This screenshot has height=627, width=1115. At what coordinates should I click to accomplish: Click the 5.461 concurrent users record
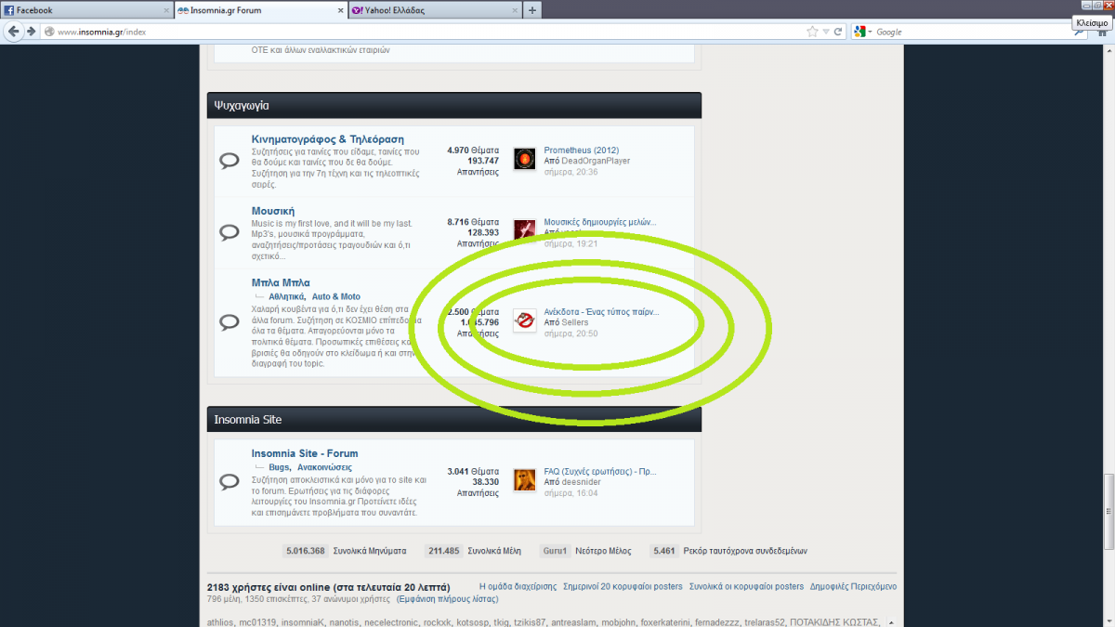[662, 551]
